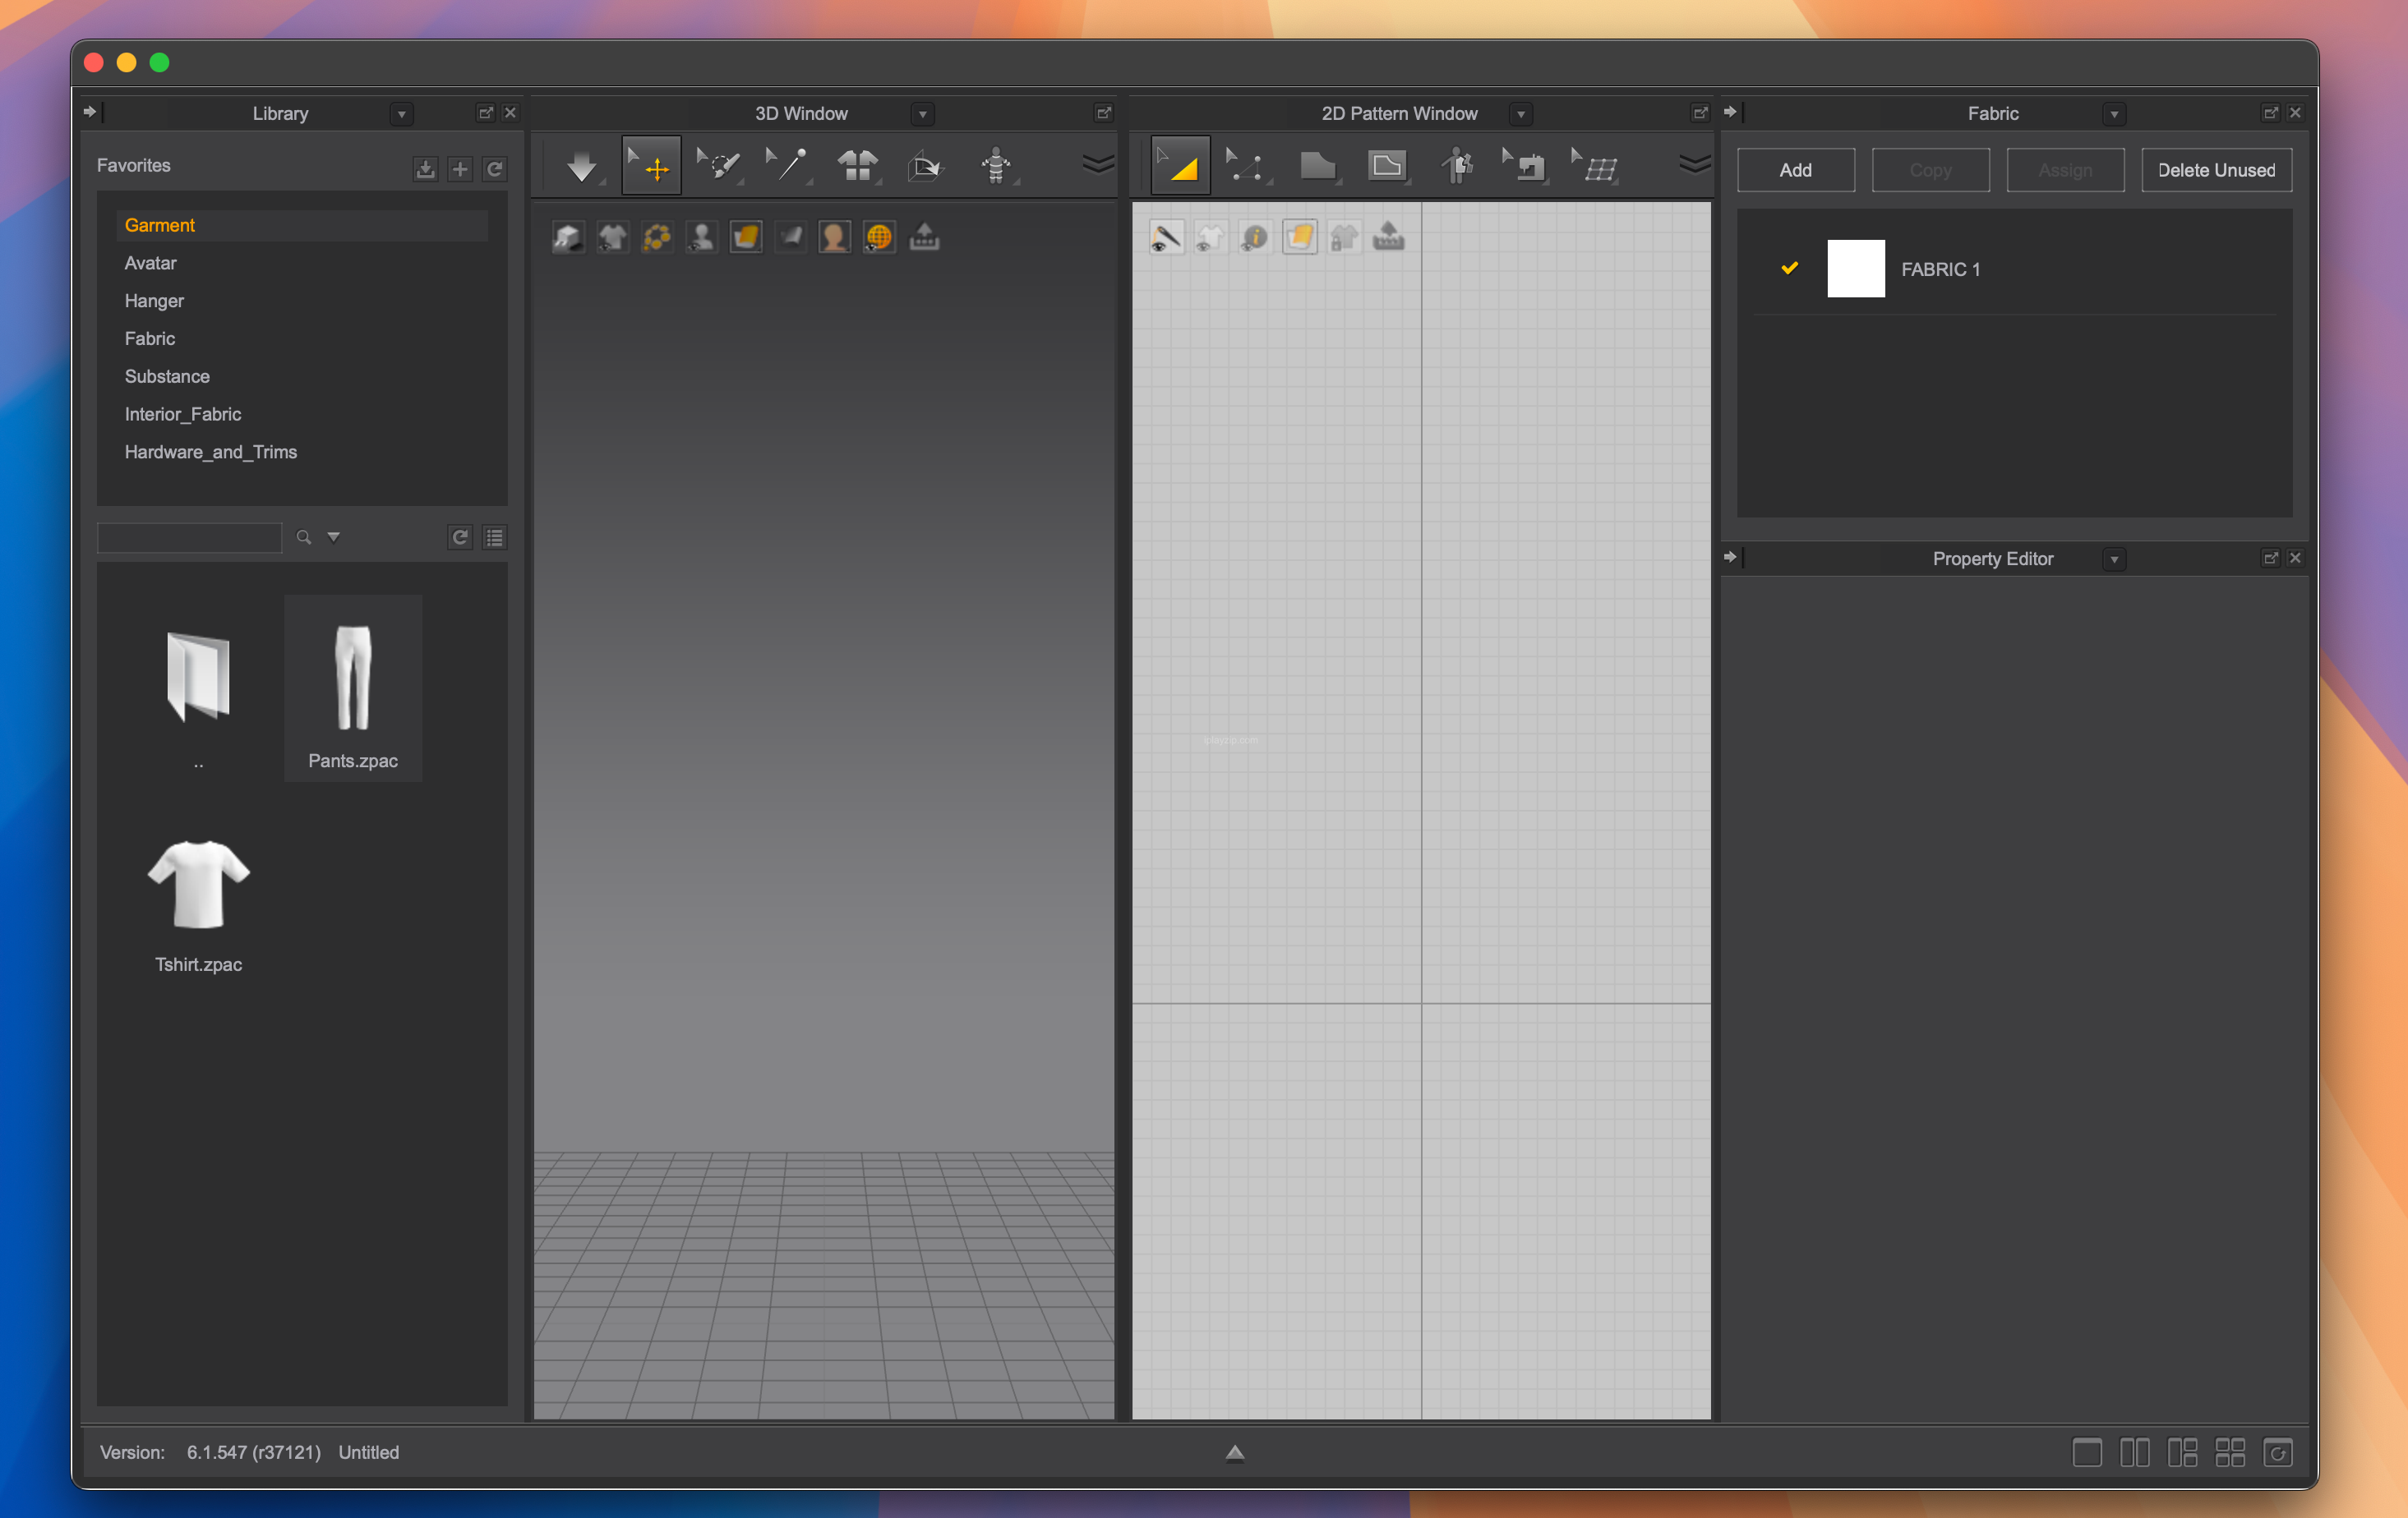Toggle sewing needle visibility in 2D window

1166,237
